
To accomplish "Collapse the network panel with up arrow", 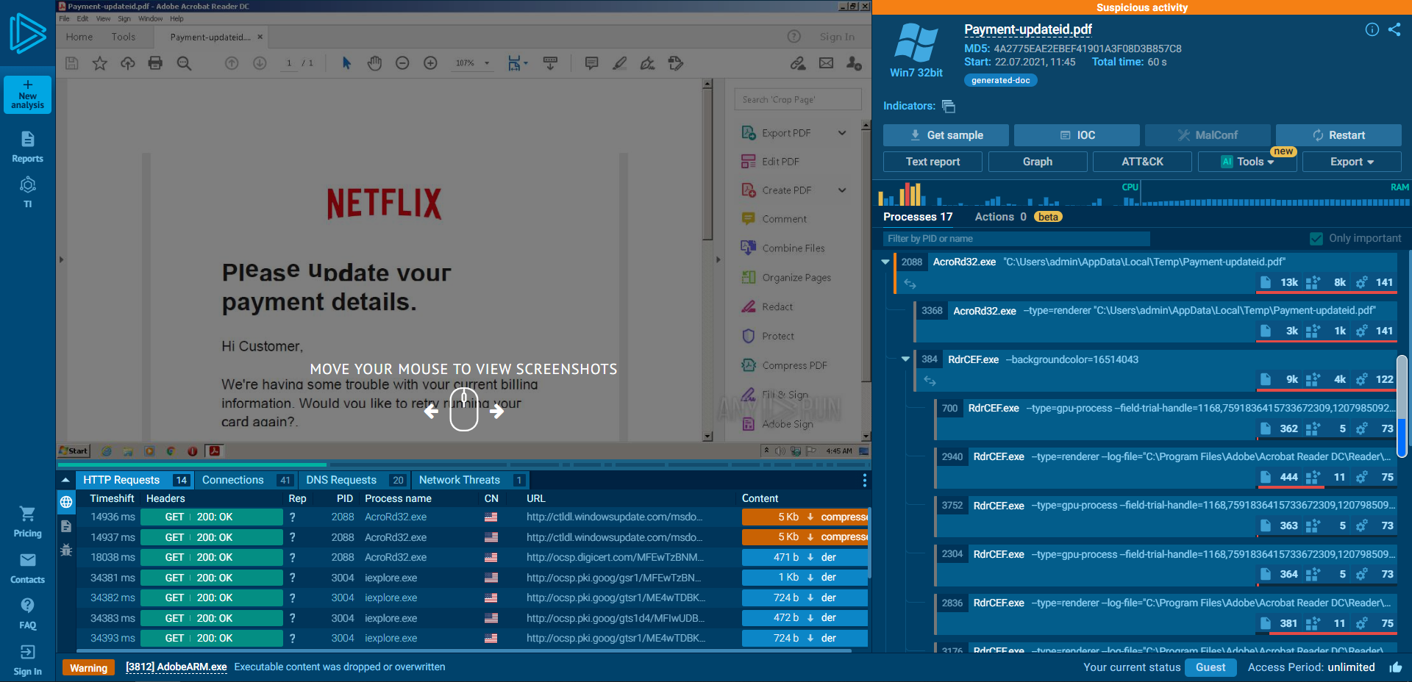I will (65, 480).
